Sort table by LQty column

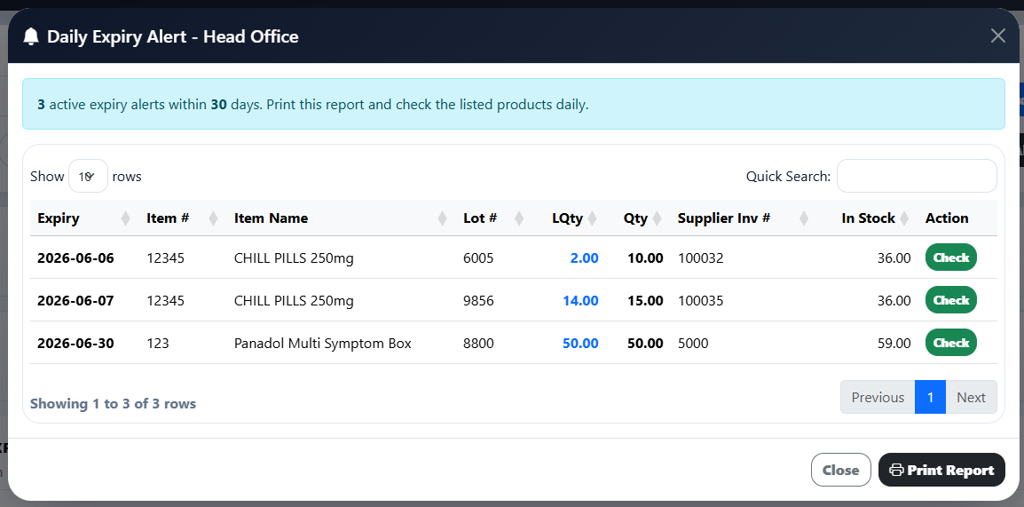point(569,218)
